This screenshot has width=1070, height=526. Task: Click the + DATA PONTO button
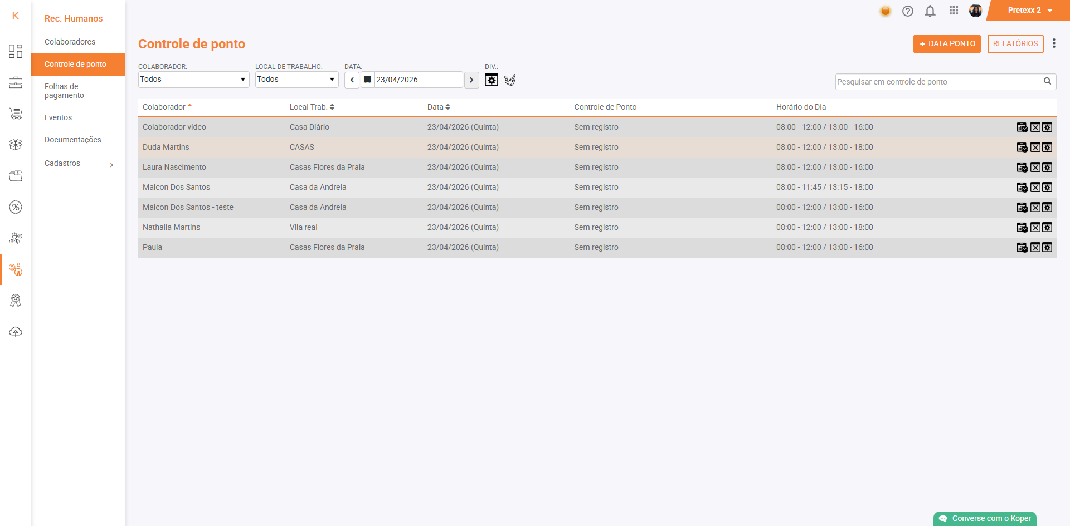click(947, 44)
